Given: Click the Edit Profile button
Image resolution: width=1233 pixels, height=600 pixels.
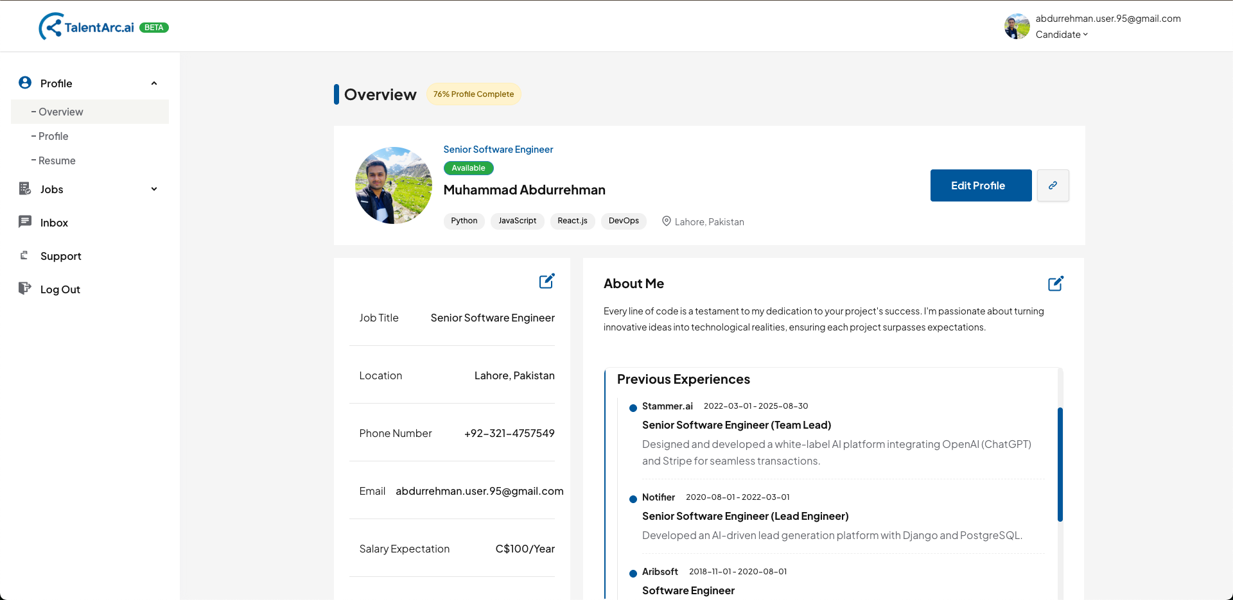Looking at the screenshot, I should 981,185.
